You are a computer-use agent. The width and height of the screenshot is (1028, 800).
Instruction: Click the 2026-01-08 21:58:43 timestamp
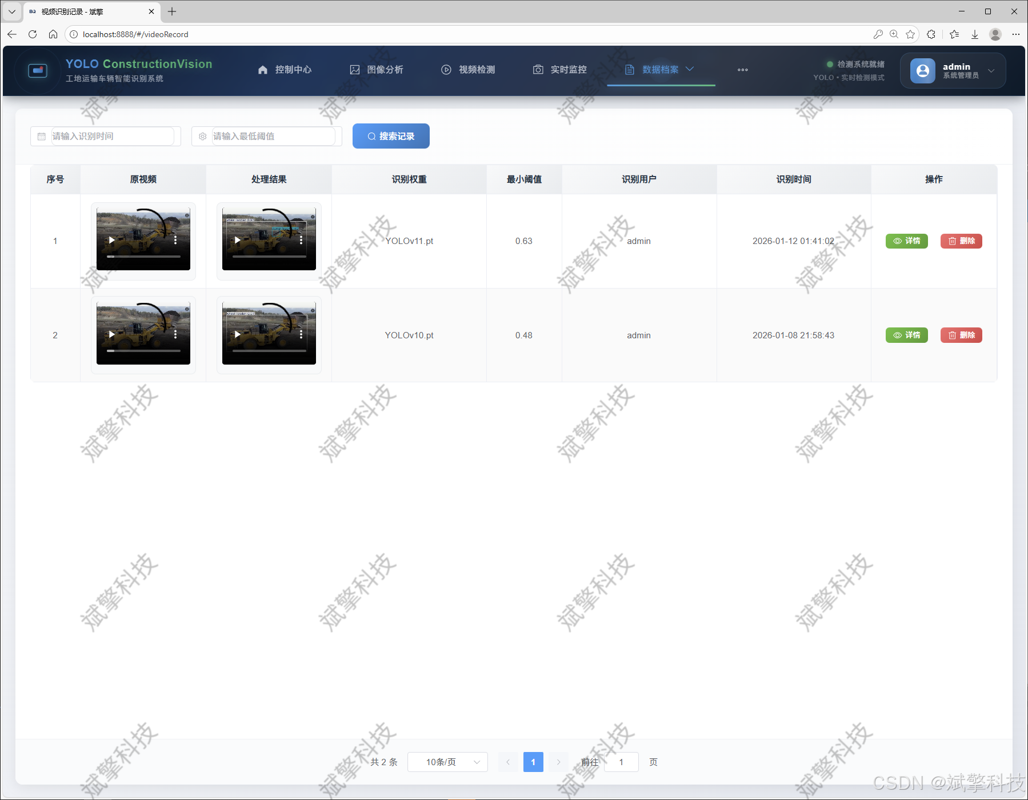coord(794,335)
